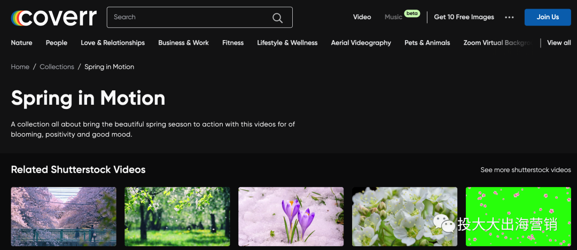Select Business & Work category
Screen dimensions: 577x250
pyautogui.click(x=184, y=43)
